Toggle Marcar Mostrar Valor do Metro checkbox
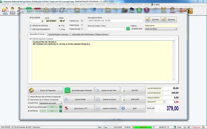 pos(29,97)
